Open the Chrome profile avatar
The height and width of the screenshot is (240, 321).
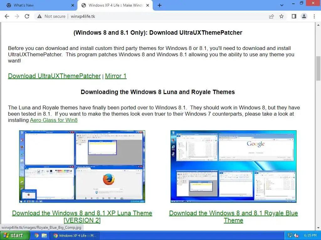pyautogui.click(x=304, y=16)
